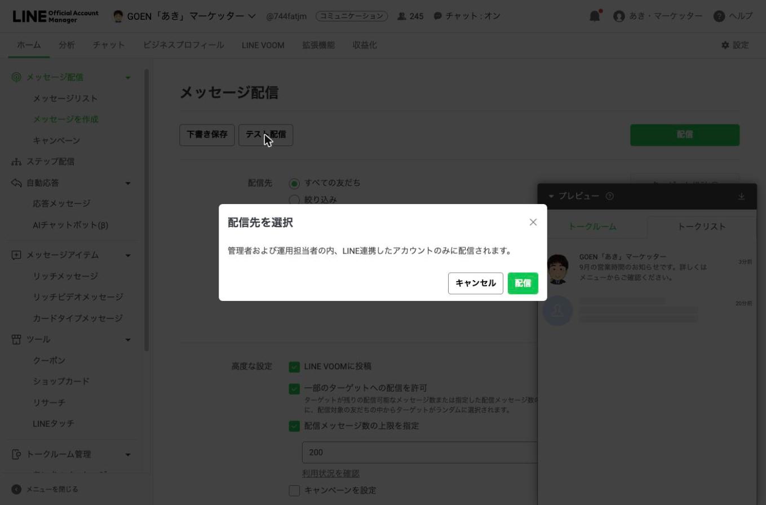
Task: Open the account switcher dropdown GOEN「あき」マーケッター
Action: click(184, 16)
